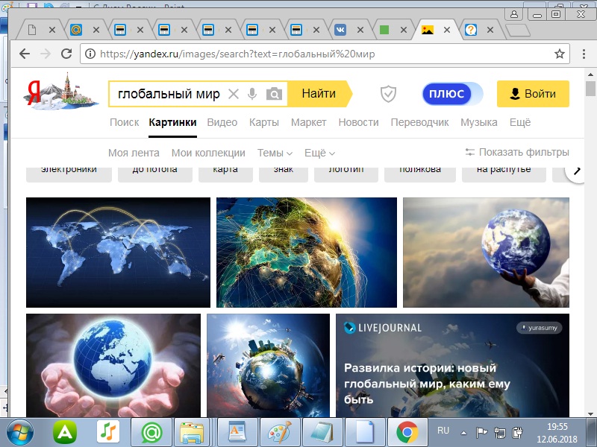597x447 pixels.
Task: Reload the current page
Action: pos(66,54)
